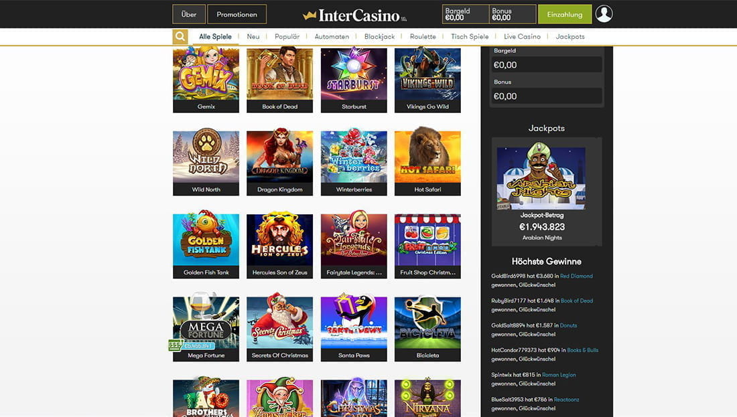737x417 pixels.
Task: Click the Reactoonz winner link
Action: tap(566, 400)
